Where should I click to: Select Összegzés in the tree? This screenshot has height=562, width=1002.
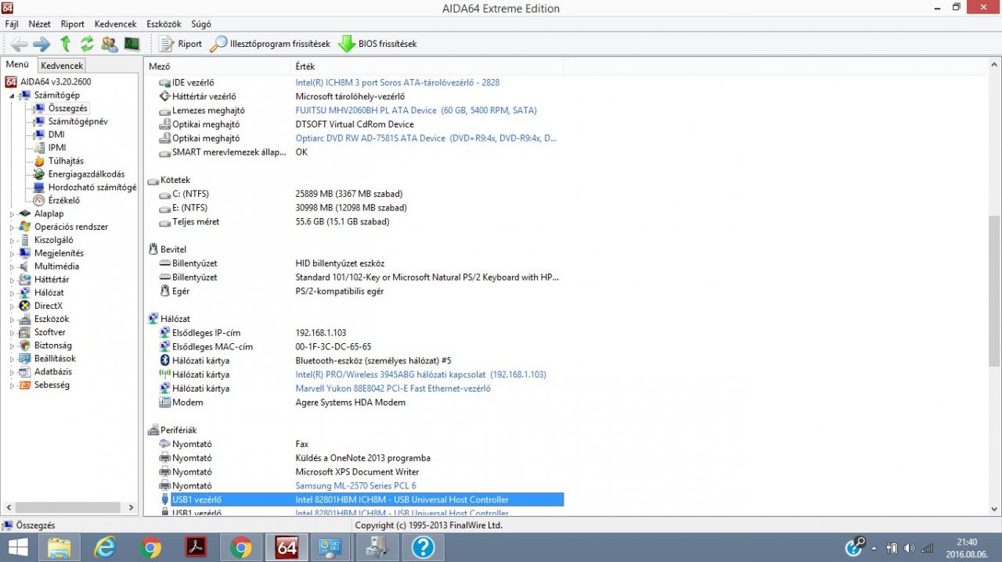pos(68,109)
